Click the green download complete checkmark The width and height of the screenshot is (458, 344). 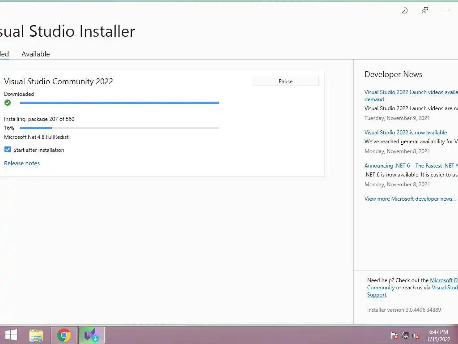coord(8,103)
